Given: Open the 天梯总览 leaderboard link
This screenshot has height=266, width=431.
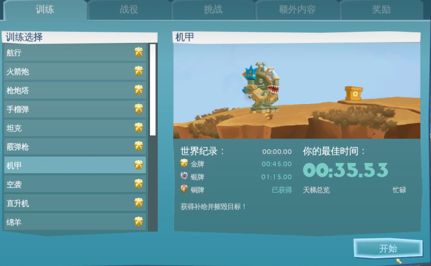Looking at the screenshot, I should 316,189.
